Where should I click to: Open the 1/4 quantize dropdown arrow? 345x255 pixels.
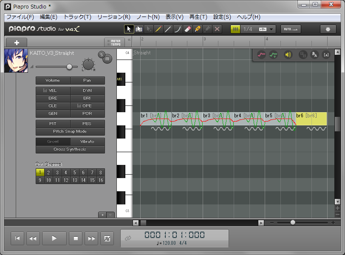point(271,29)
